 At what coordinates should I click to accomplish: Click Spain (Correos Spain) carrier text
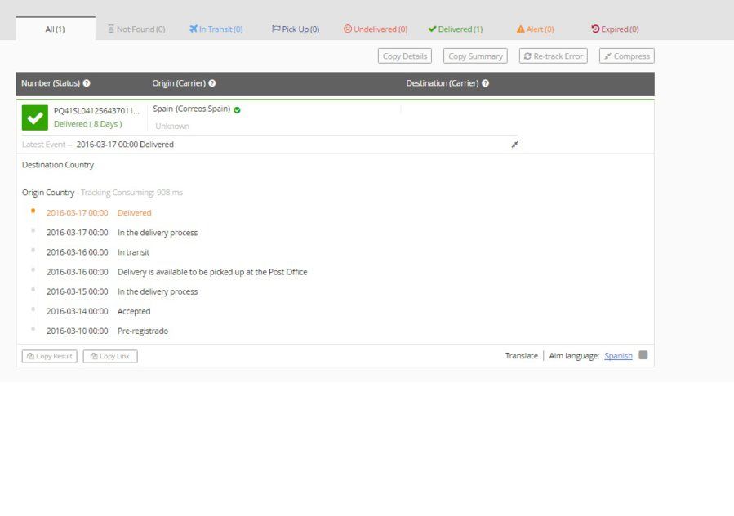(191, 109)
